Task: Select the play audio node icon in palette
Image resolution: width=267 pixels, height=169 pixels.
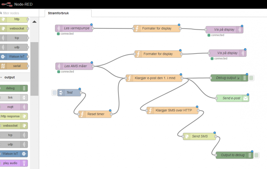Action: click(x=24, y=163)
